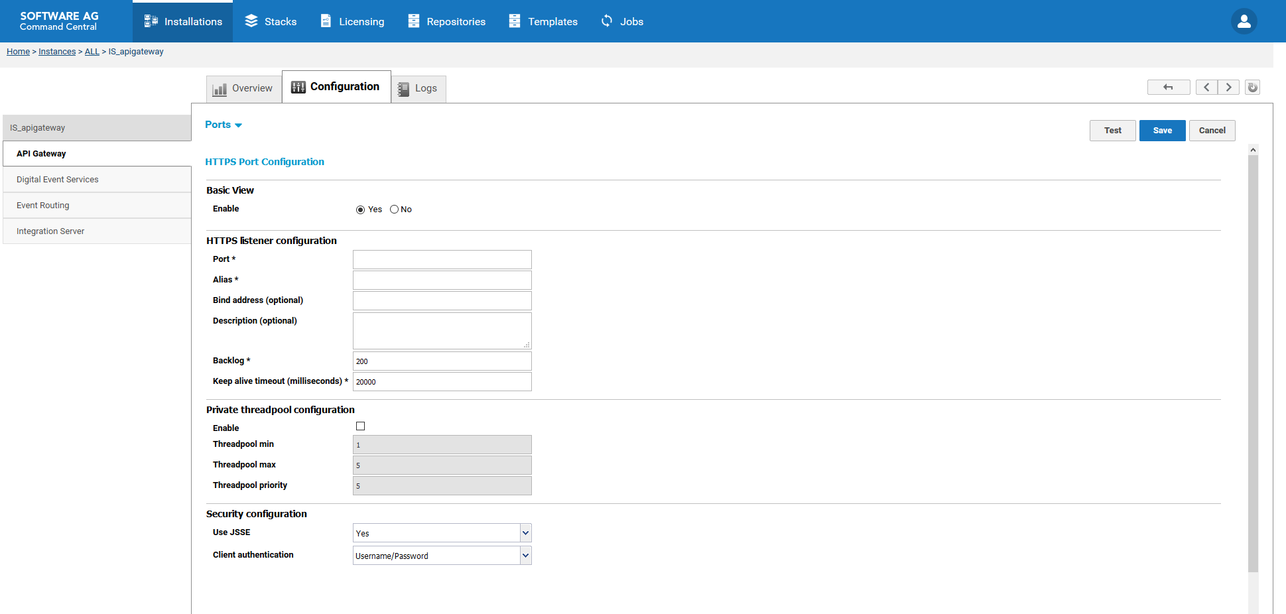Click the Cancel button
This screenshot has height=614, width=1286.
tap(1212, 131)
